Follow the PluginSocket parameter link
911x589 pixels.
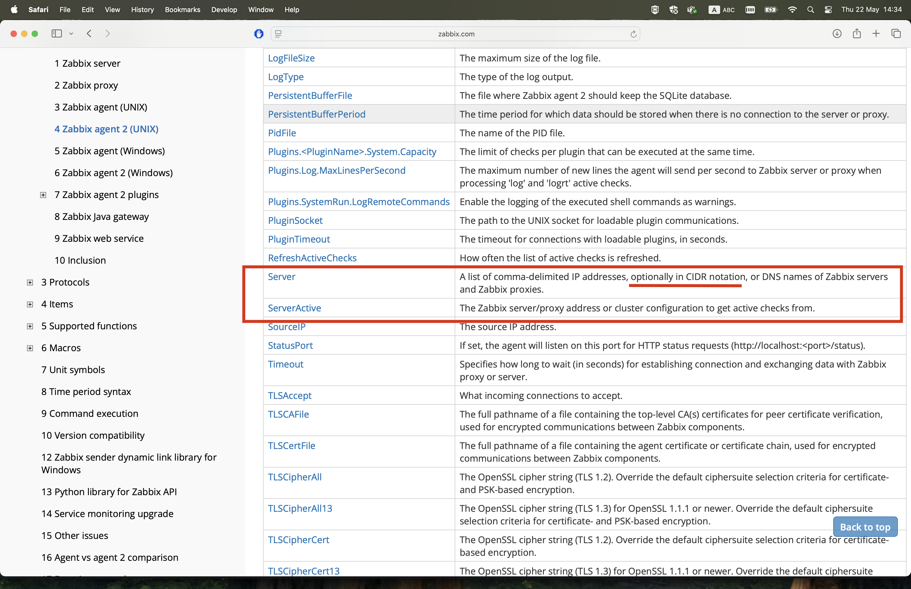(295, 220)
